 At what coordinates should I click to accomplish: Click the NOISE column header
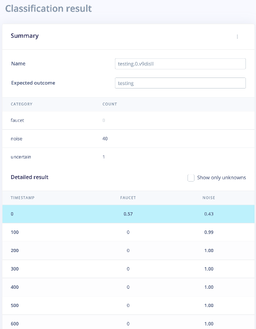click(209, 198)
